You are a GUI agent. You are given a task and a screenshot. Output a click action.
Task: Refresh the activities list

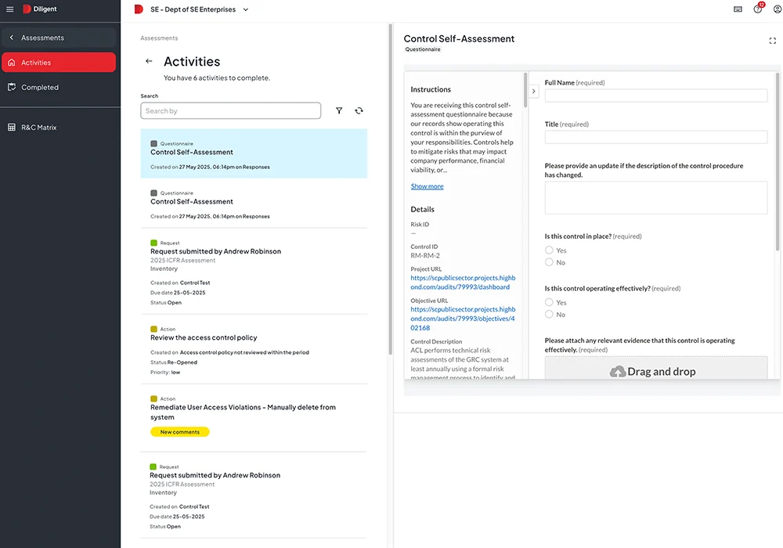pos(359,110)
